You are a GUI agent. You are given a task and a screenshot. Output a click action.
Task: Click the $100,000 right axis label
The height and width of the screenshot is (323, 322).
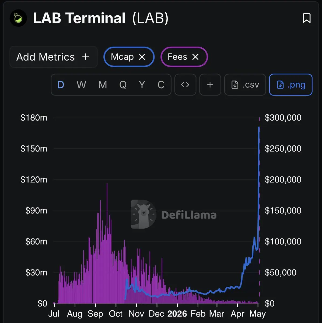[x=283, y=241]
